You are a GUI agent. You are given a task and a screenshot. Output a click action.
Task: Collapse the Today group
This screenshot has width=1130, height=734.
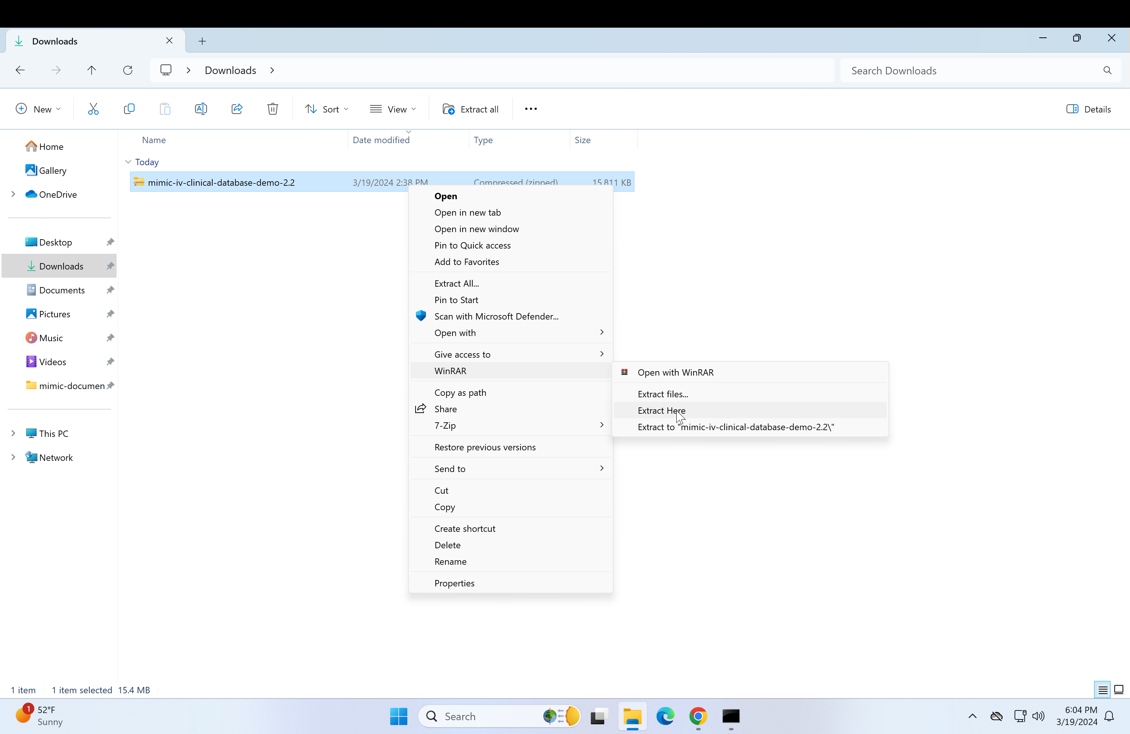click(128, 162)
